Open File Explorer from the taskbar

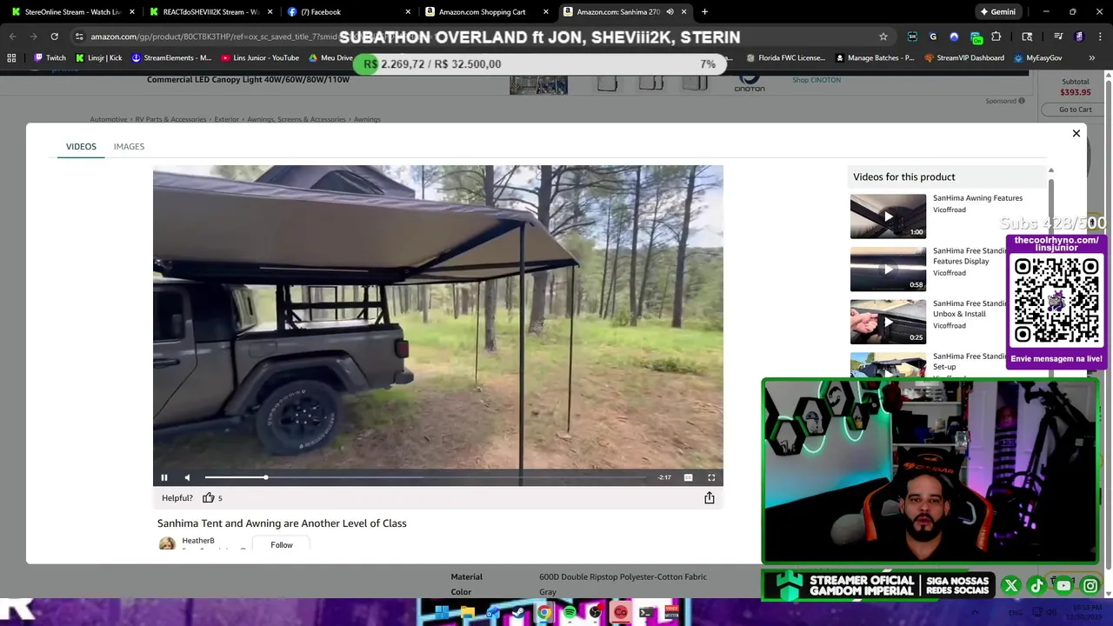click(468, 613)
